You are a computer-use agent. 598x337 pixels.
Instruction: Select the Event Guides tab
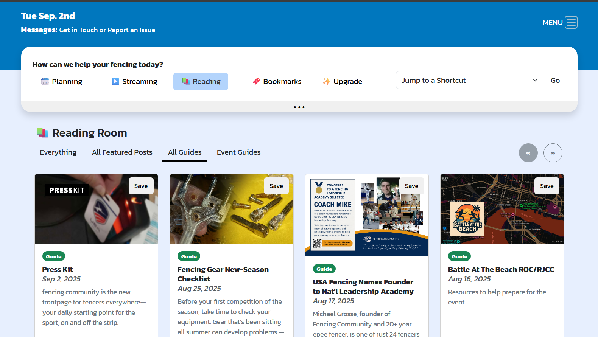239,152
